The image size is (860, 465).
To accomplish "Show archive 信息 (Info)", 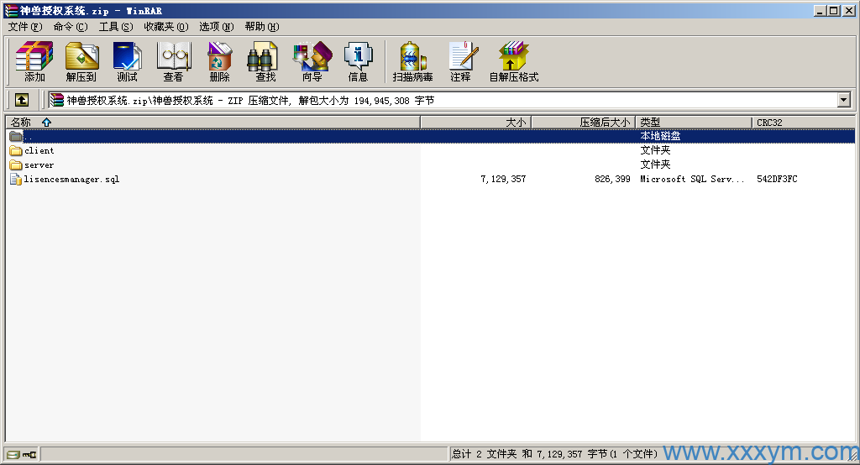I will [x=358, y=61].
